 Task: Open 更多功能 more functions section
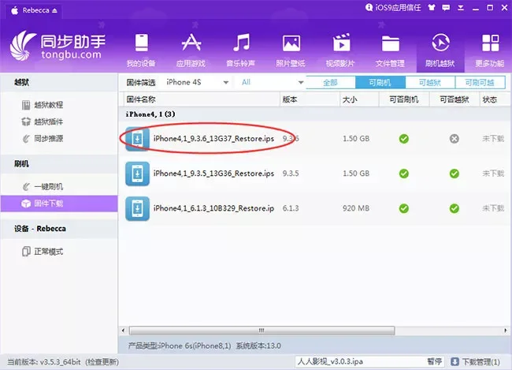click(490, 50)
